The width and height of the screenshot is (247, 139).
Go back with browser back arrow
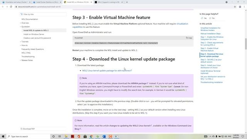click(x=3, y=7)
